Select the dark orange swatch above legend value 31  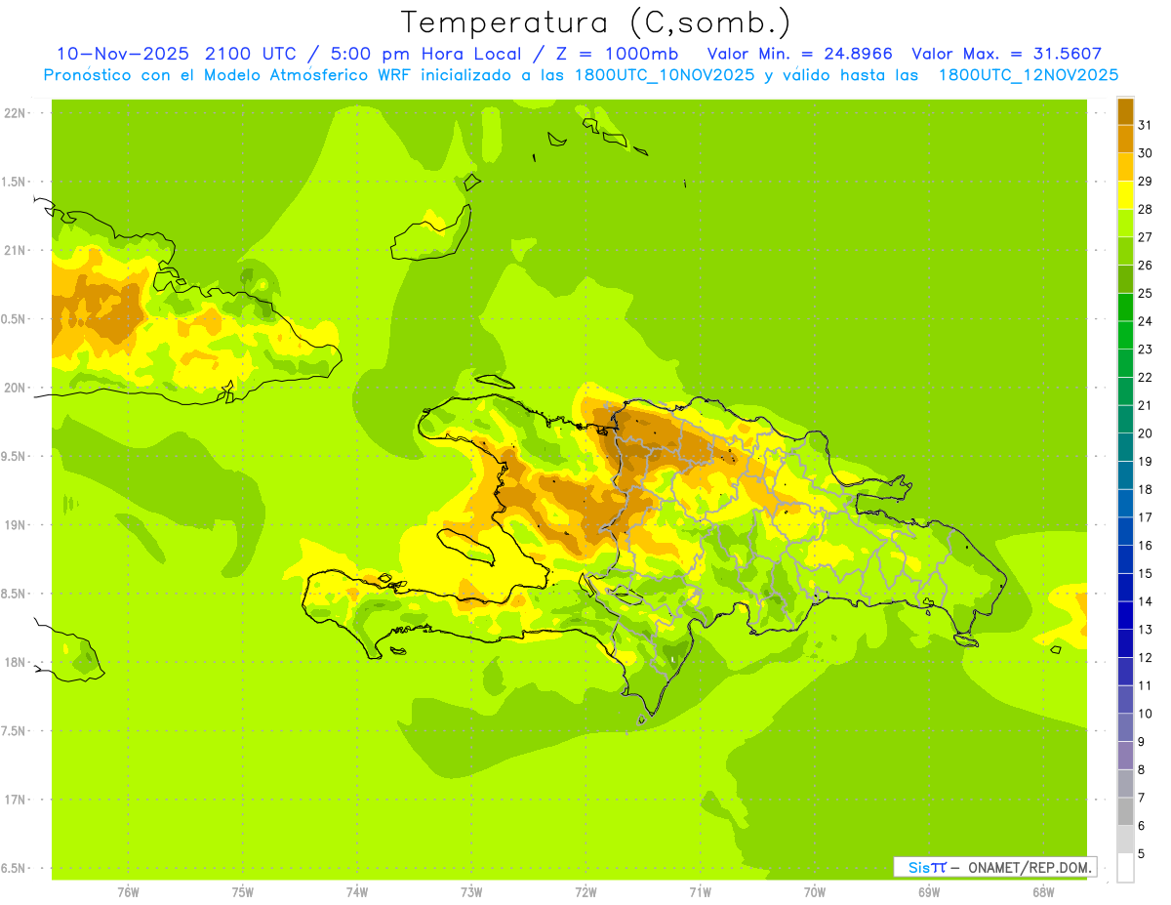click(x=1125, y=111)
